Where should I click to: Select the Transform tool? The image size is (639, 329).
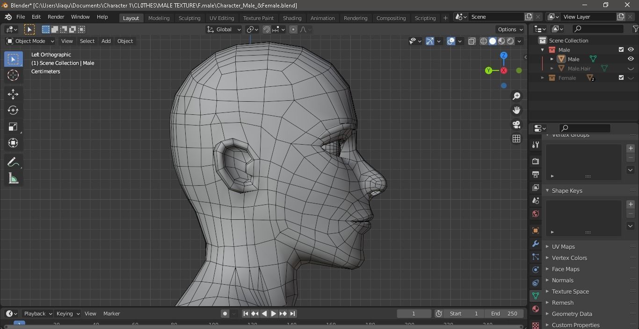13,143
